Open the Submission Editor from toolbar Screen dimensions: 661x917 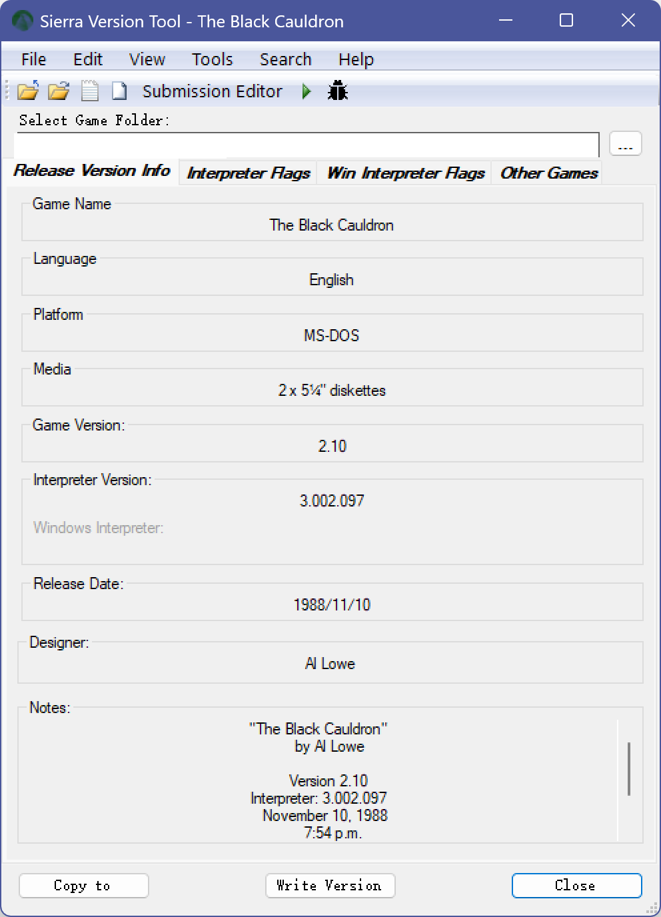click(212, 91)
